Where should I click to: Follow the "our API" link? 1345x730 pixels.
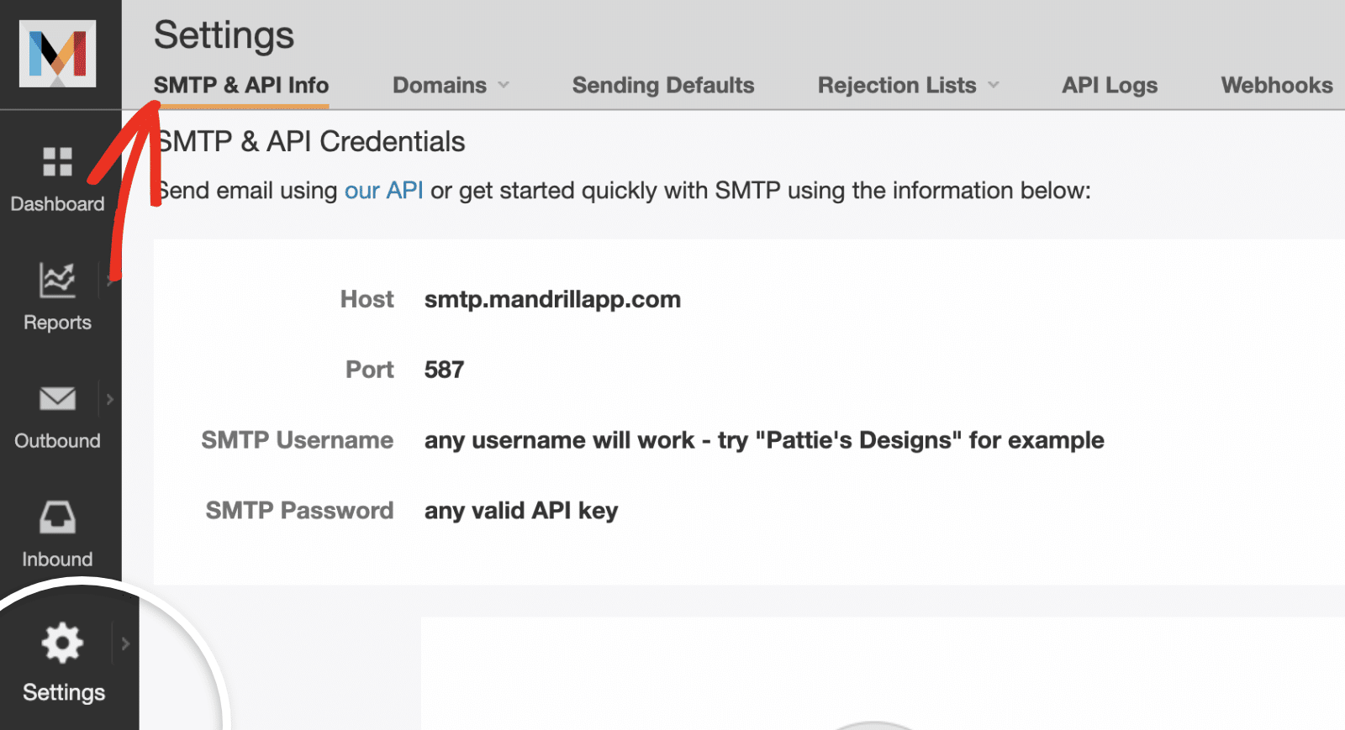(384, 191)
